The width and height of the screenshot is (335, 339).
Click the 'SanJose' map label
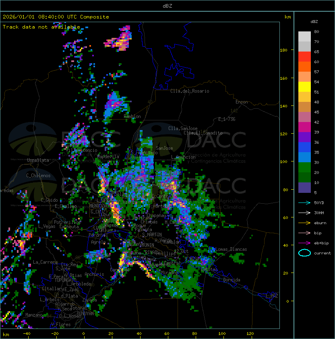(164, 148)
